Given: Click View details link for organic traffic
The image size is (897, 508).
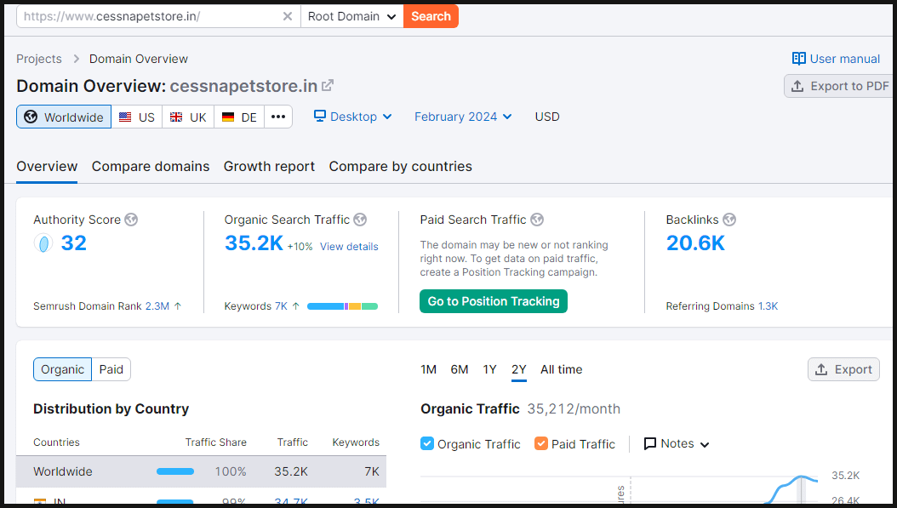Looking at the screenshot, I should click(349, 247).
